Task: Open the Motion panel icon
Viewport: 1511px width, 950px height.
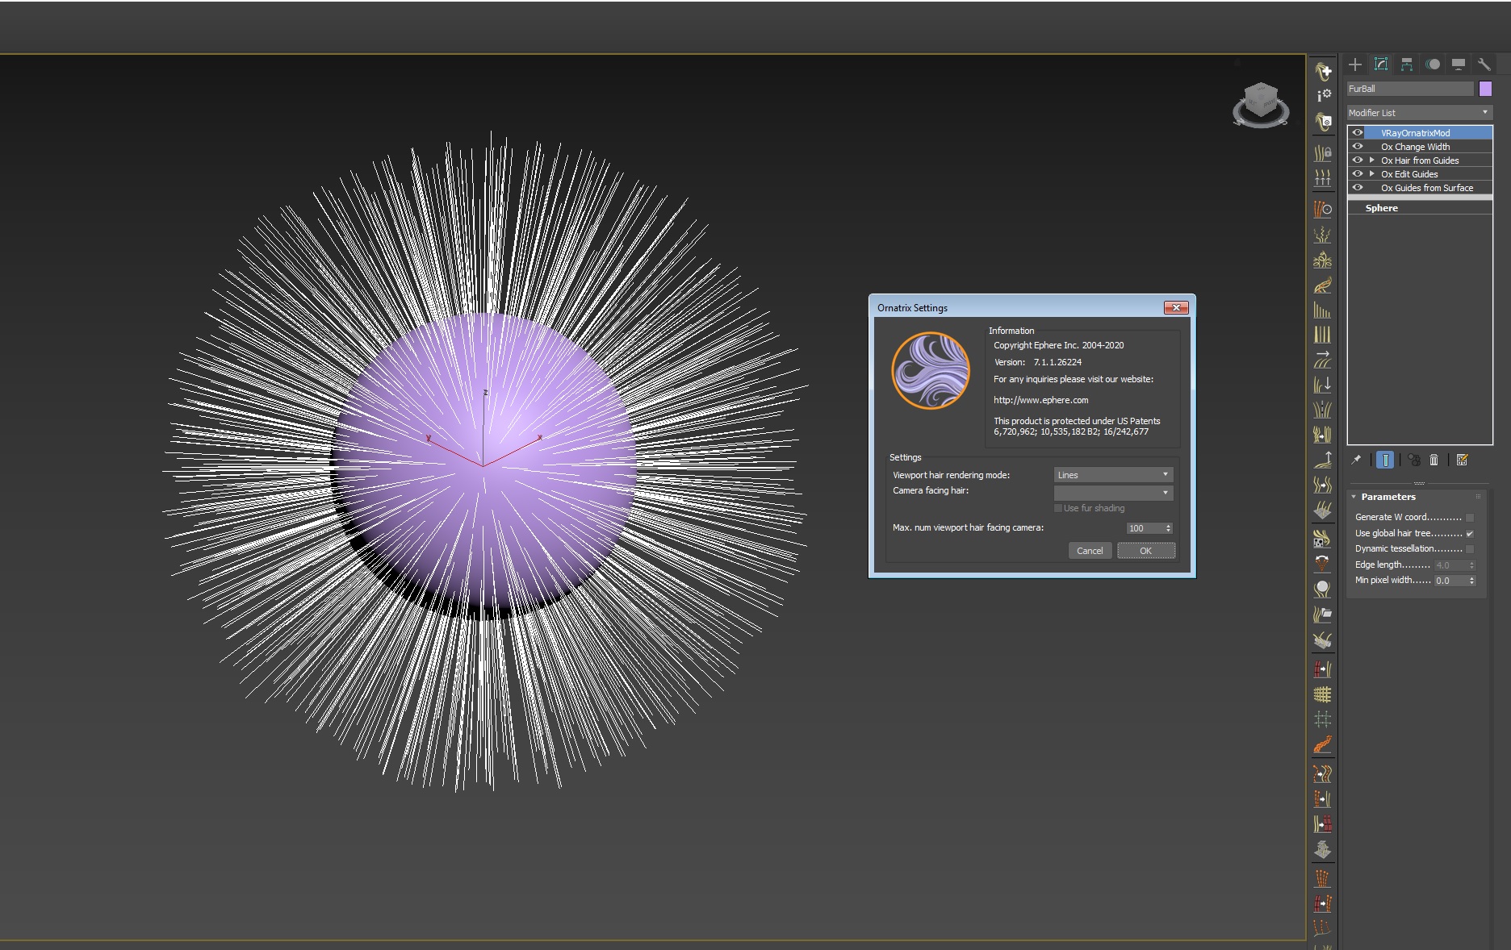Action: pos(1433,65)
